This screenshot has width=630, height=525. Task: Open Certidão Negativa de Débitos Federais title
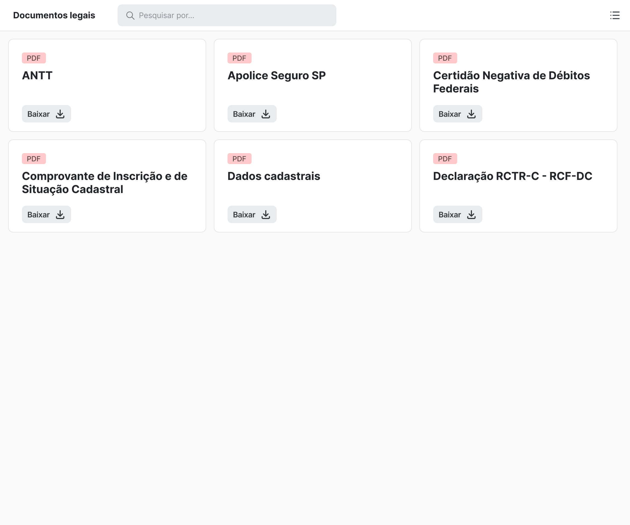(511, 82)
